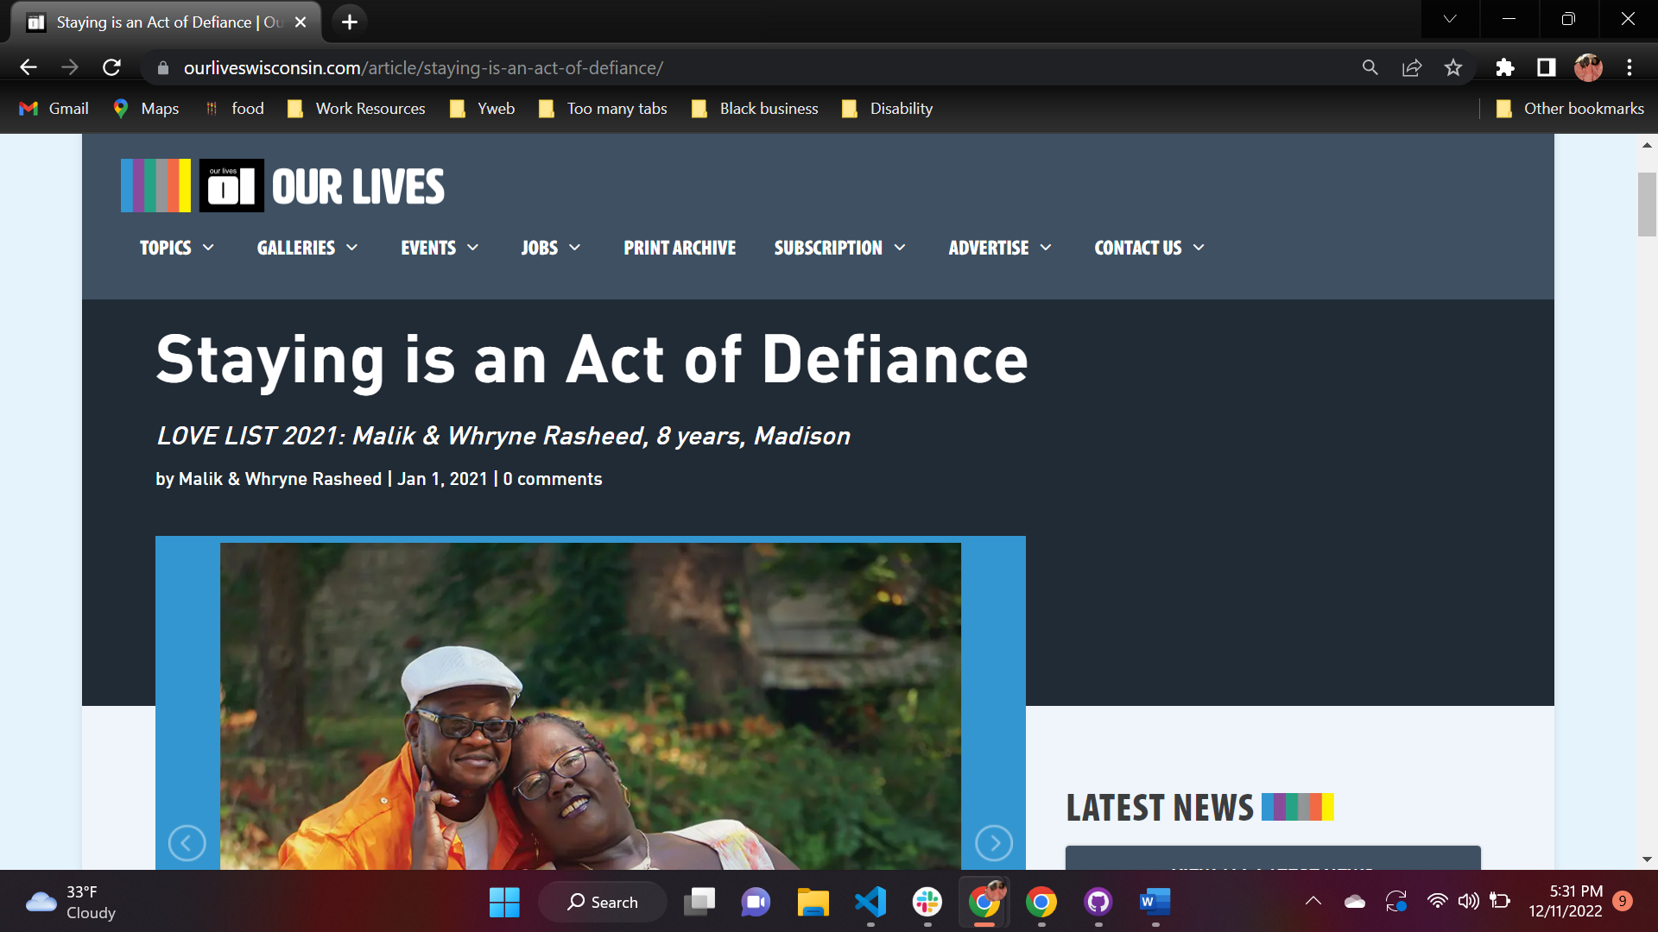Go to previous slide with left arrow
Viewport: 1658px width, 932px height.
tap(187, 843)
